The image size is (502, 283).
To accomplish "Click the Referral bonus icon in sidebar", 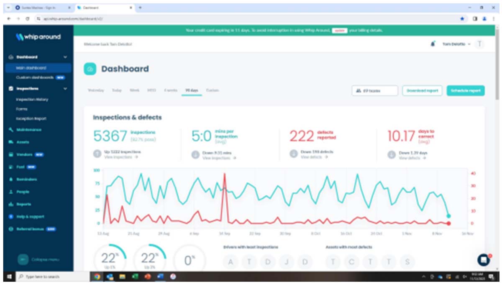I will click(x=11, y=229).
